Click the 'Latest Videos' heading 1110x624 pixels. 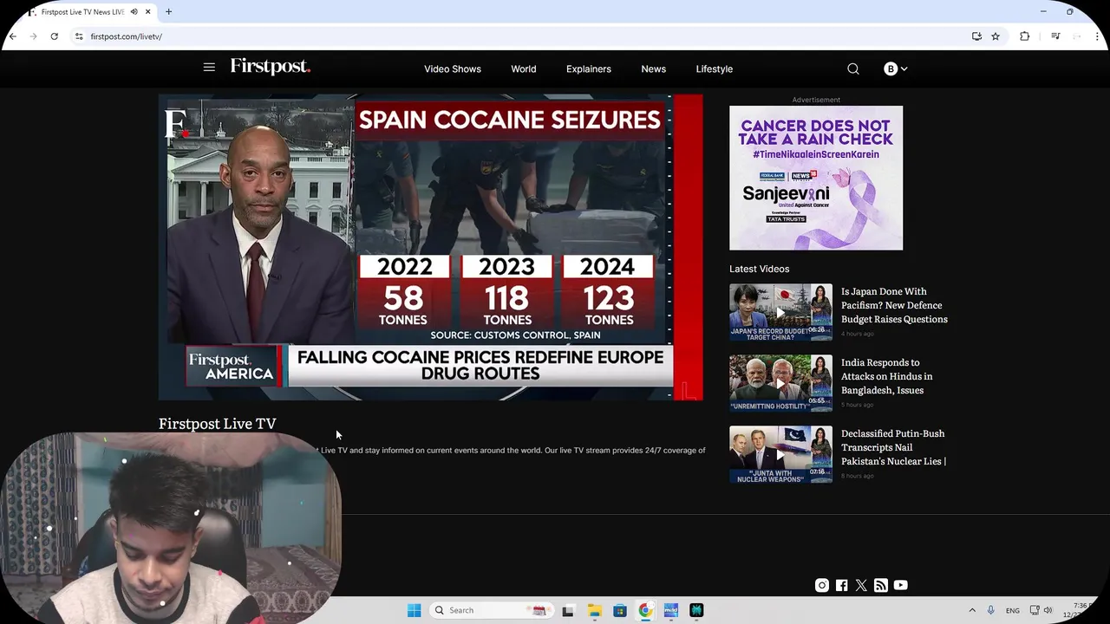[x=760, y=269]
